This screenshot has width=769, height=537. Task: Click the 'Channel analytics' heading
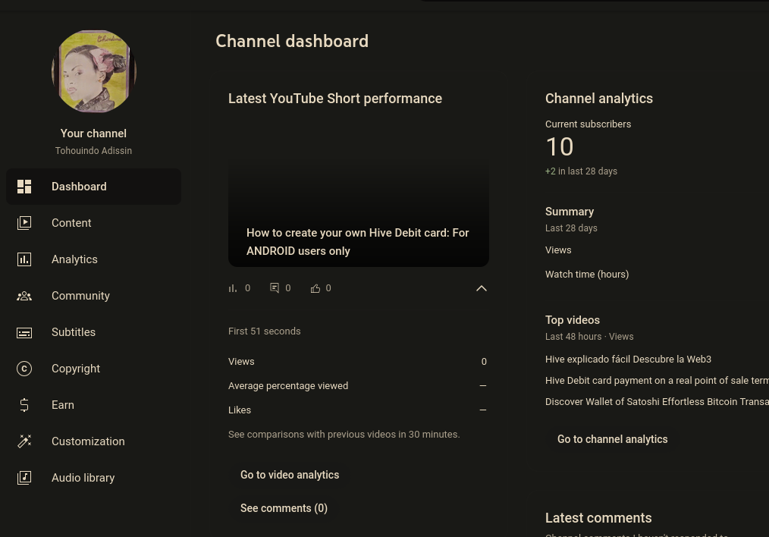599,99
